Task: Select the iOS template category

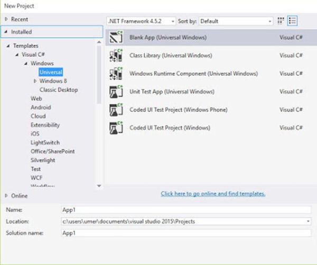Action: 35,134
